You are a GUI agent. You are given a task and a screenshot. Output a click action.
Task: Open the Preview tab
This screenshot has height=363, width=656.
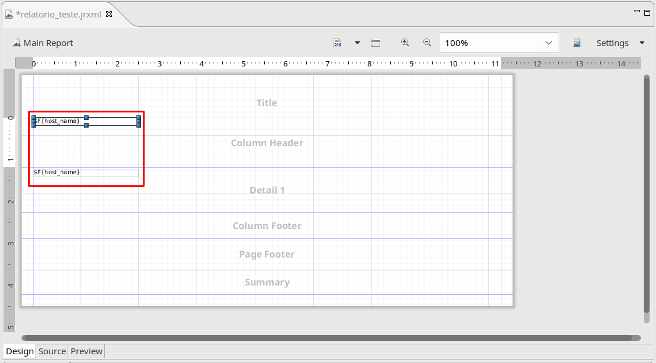(86, 351)
